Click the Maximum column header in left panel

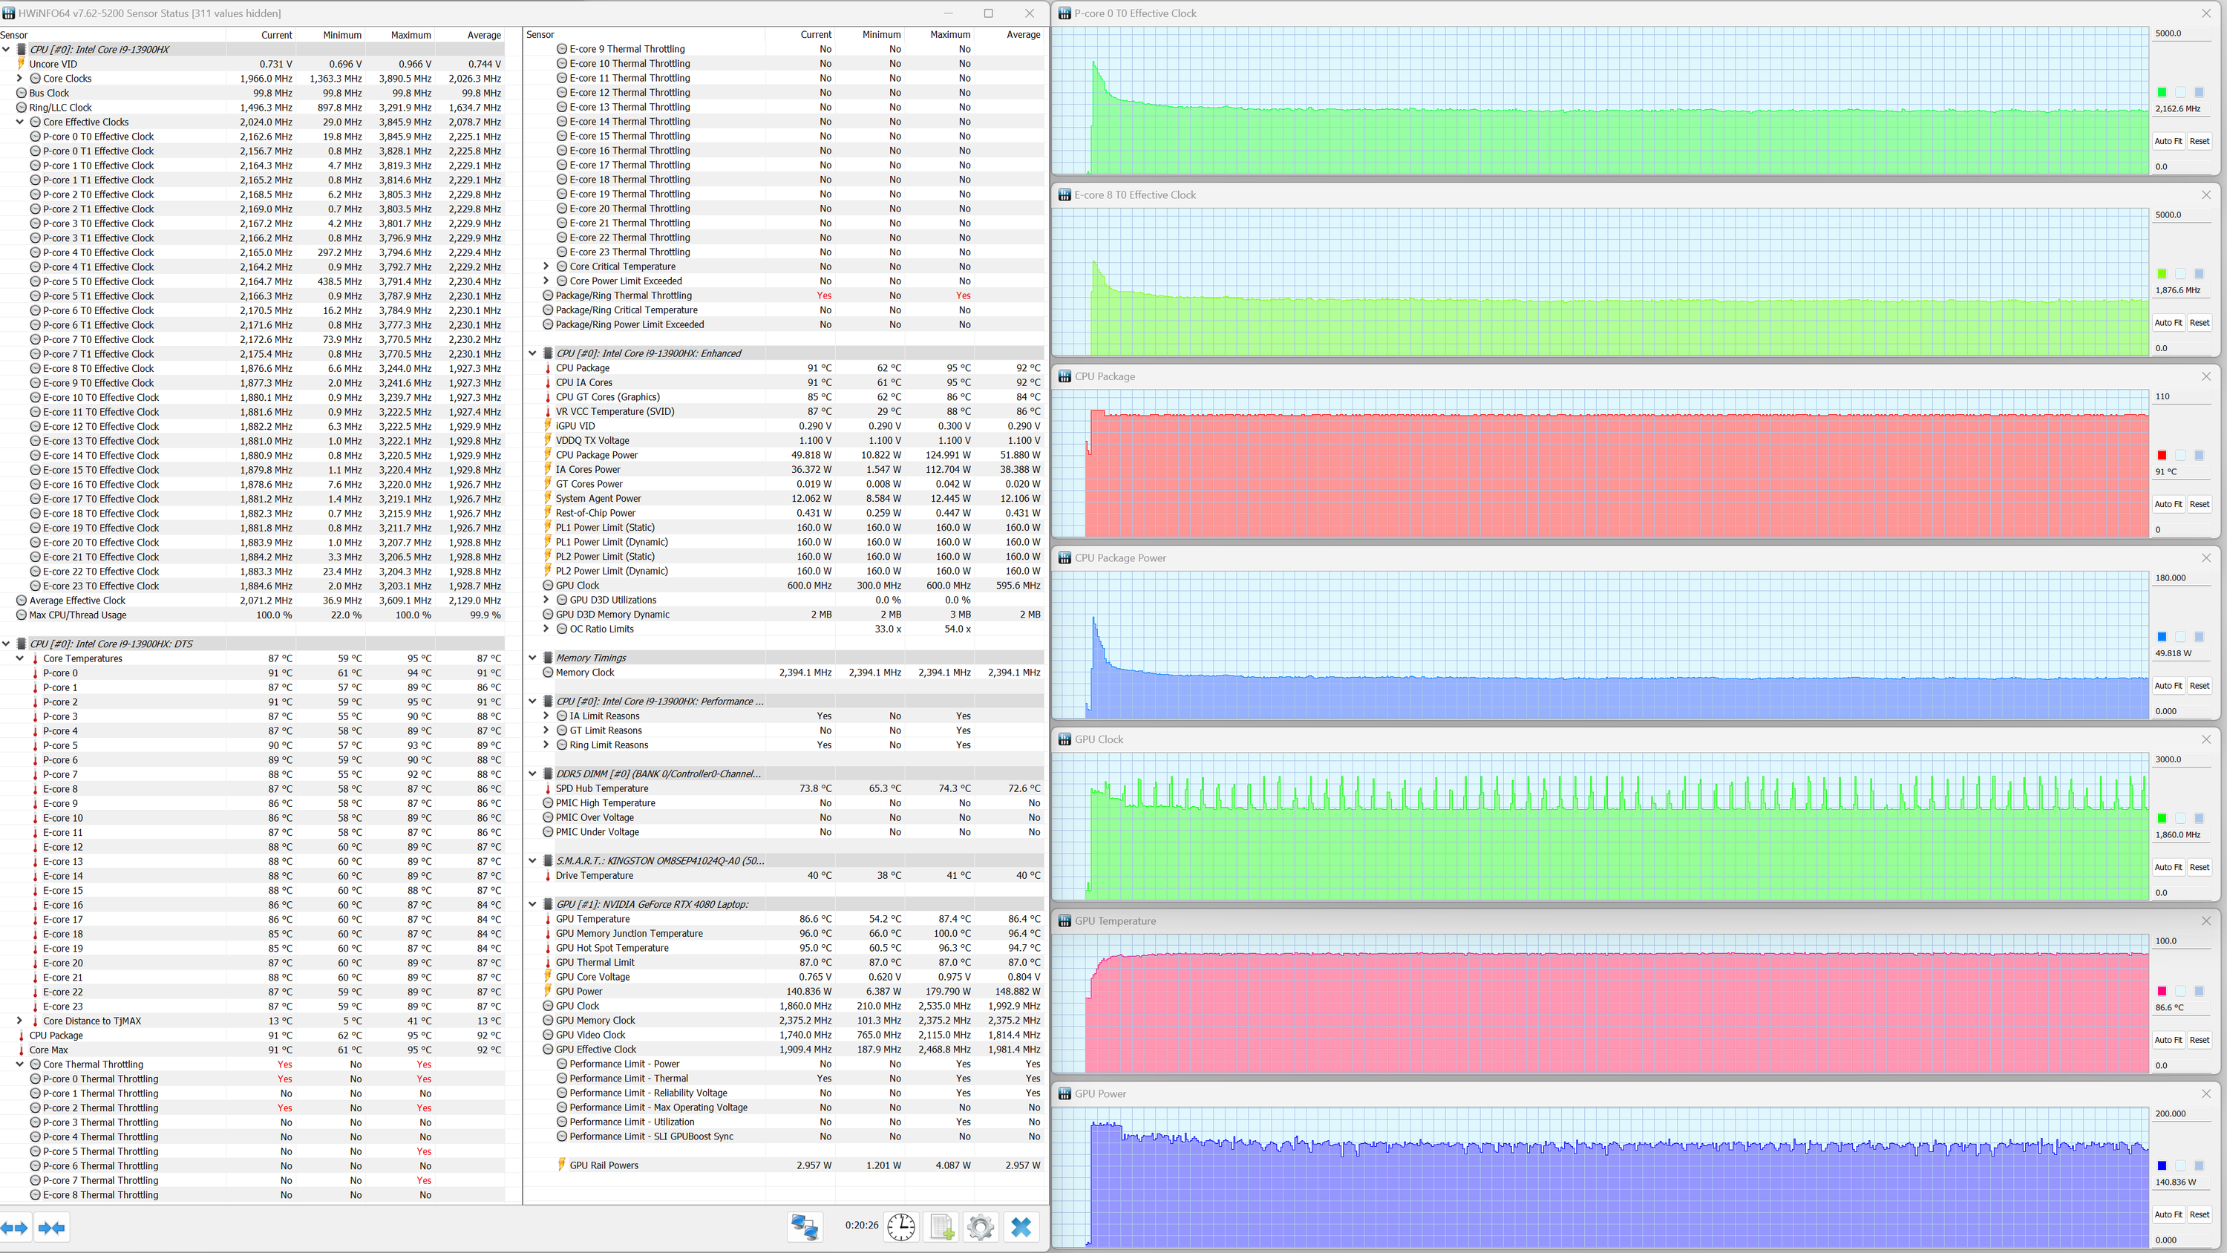click(x=410, y=35)
